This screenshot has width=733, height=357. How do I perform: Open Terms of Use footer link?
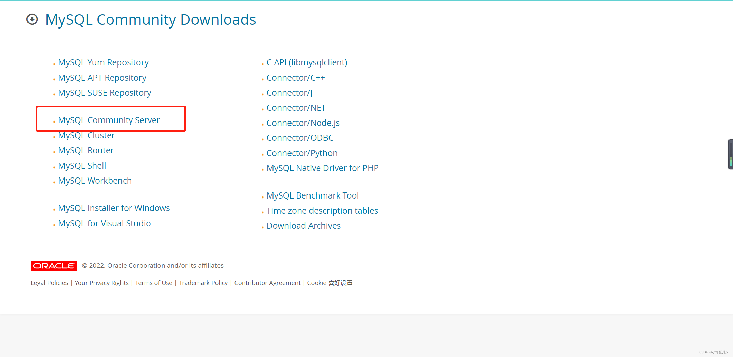154,283
